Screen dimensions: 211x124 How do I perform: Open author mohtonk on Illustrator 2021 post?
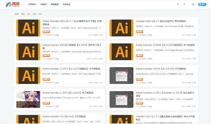[49, 59]
